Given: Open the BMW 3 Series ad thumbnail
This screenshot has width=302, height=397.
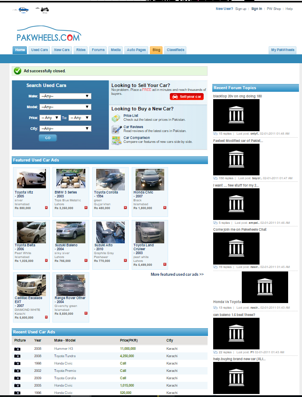Looking at the screenshot, I should (71, 179).
